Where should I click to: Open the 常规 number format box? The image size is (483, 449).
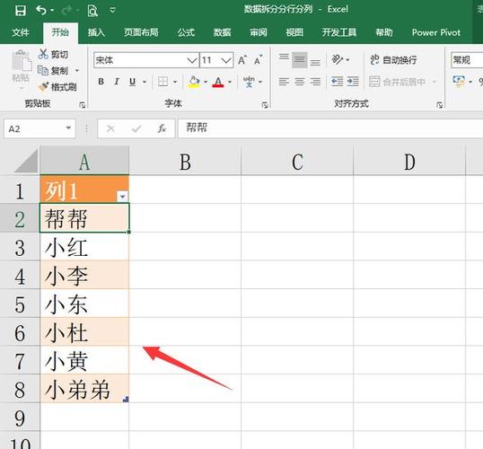[x=467, y=60]
